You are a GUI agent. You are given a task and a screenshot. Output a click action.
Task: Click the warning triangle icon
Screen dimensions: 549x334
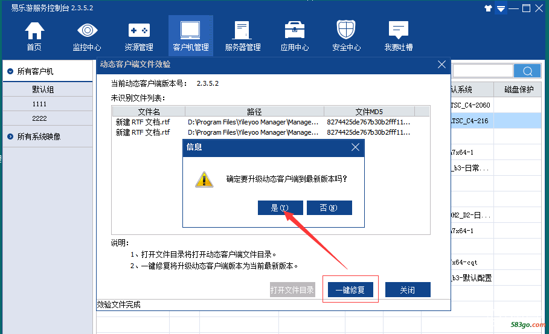click(204, 179)
